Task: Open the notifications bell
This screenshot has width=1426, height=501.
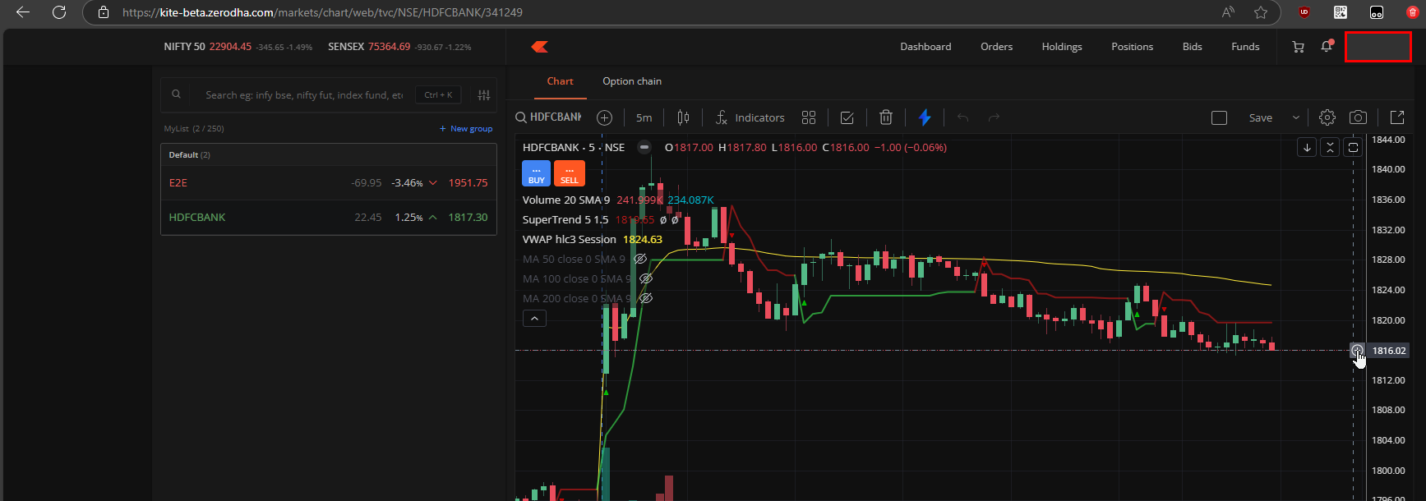Action: [x=1327, y=46]
